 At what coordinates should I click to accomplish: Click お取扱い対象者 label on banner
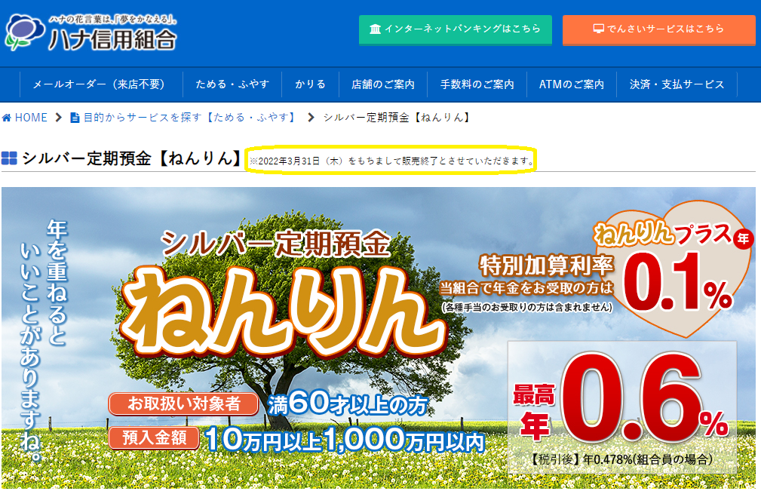click(x=184, y=403)
